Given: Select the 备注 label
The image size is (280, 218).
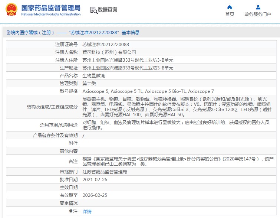Looking at the screenshot, I should 73,161.
